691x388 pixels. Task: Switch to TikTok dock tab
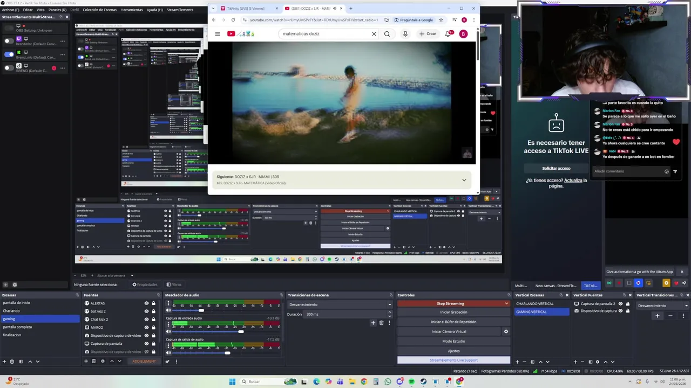pos(590,286)
